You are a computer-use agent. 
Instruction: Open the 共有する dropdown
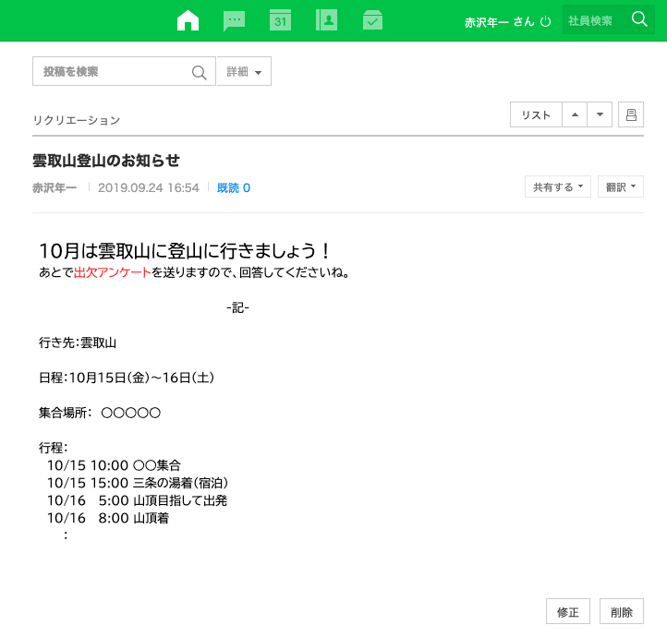point(558,186)
